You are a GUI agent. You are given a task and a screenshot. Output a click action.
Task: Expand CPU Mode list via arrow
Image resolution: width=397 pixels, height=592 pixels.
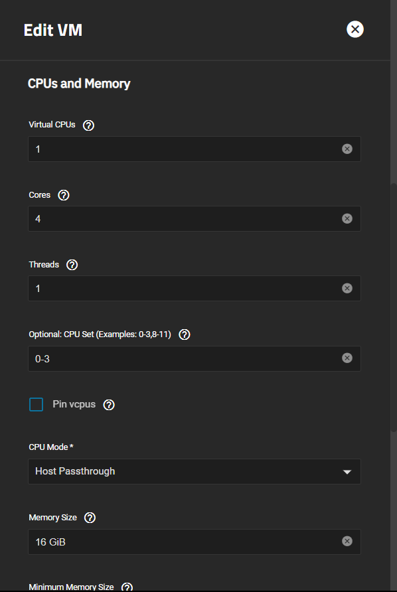(347, 472)
